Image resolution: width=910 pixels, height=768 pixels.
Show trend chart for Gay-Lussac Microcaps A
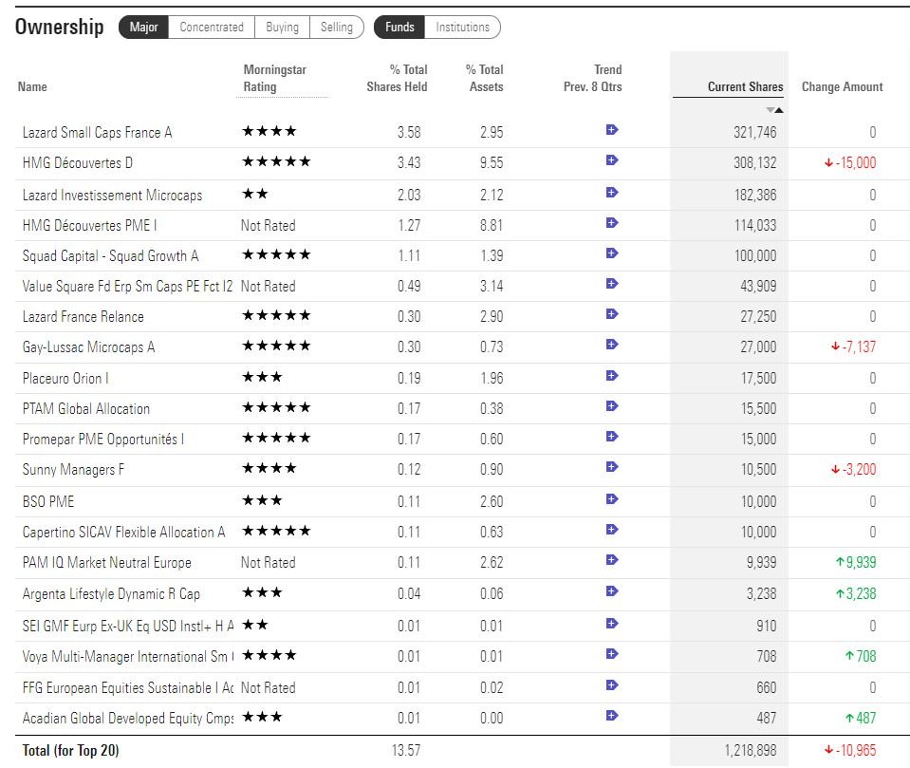coord(612,345)
